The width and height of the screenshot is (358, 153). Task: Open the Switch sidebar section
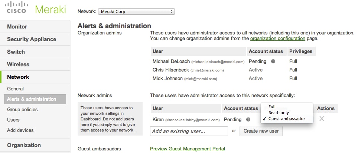pyautogui.click(x=35, y=52)
